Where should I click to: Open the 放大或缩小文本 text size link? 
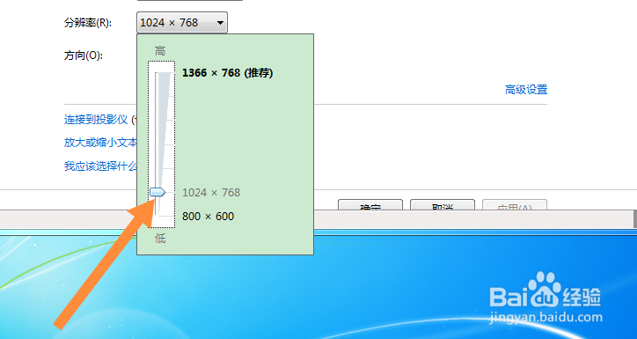(100, 143)
